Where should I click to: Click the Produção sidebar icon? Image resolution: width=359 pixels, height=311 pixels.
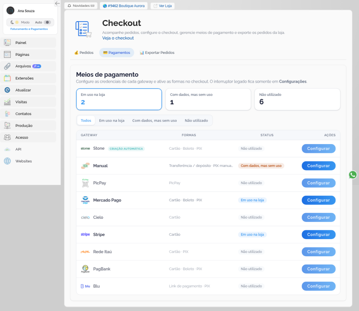(x=7, y=126)
